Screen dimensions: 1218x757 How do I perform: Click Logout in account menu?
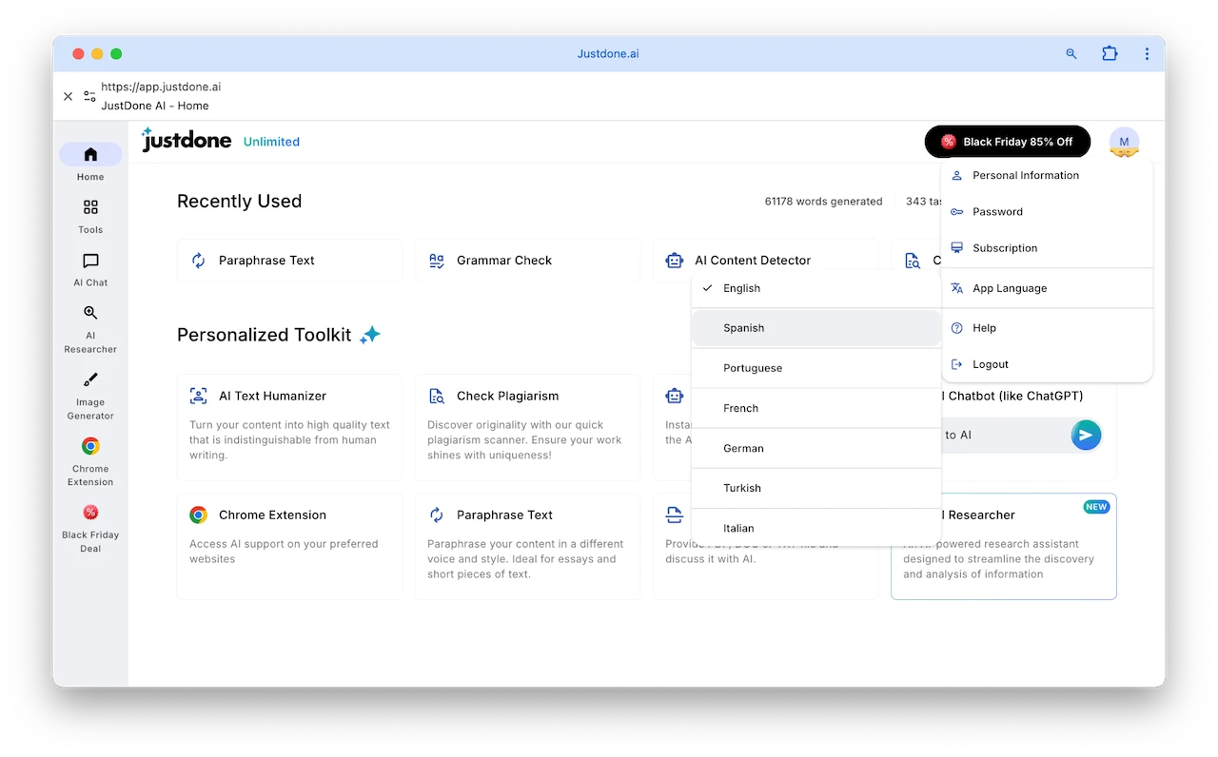[x=990, y=364]
